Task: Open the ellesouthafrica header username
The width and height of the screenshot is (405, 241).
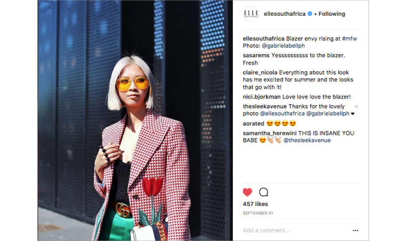Action: click(x=284, y=14)
